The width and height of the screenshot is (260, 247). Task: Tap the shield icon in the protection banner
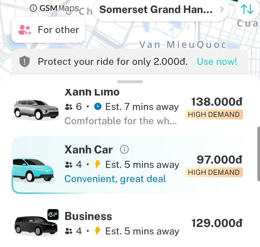(25, 61)
